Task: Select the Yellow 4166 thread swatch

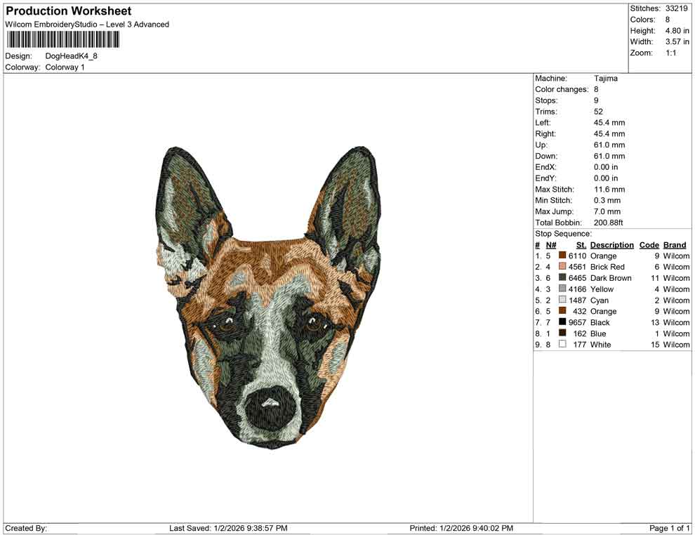Action: [562, 289]
